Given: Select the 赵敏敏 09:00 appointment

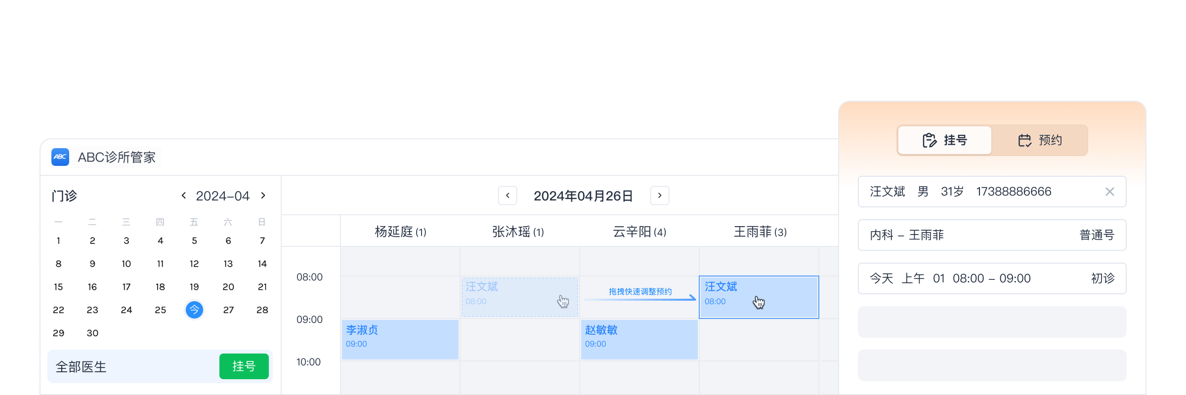Looking at the screenshot, I should pos(639,339).
